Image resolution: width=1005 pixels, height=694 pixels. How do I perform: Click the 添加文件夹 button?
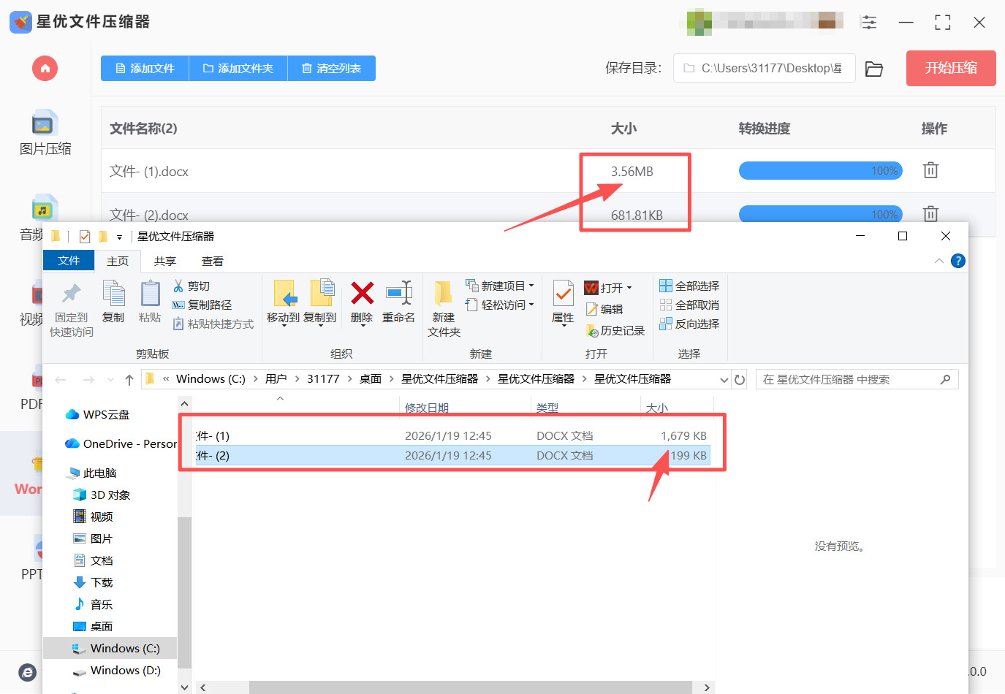238,69
